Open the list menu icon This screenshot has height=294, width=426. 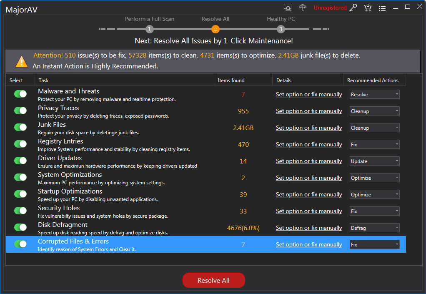(x=382, y=8)
